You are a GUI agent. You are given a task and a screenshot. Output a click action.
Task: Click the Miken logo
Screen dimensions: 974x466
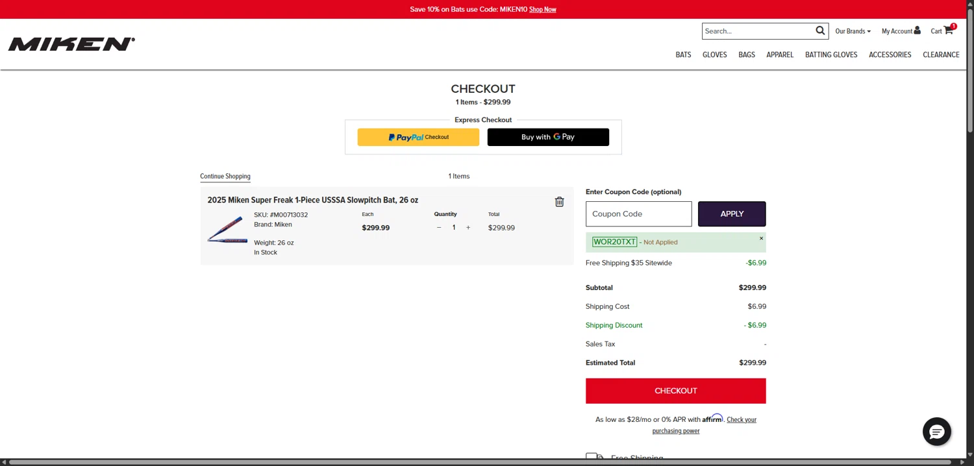click(71, 44)
